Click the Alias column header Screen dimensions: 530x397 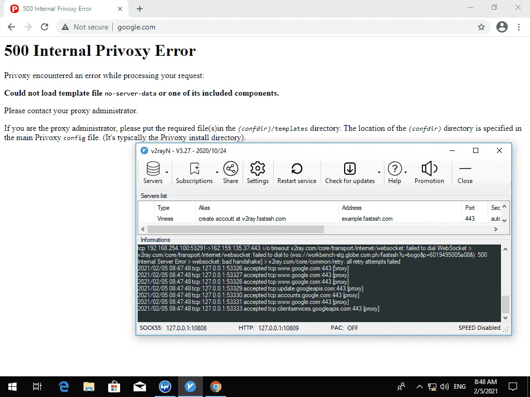click(x=204, y=208)
